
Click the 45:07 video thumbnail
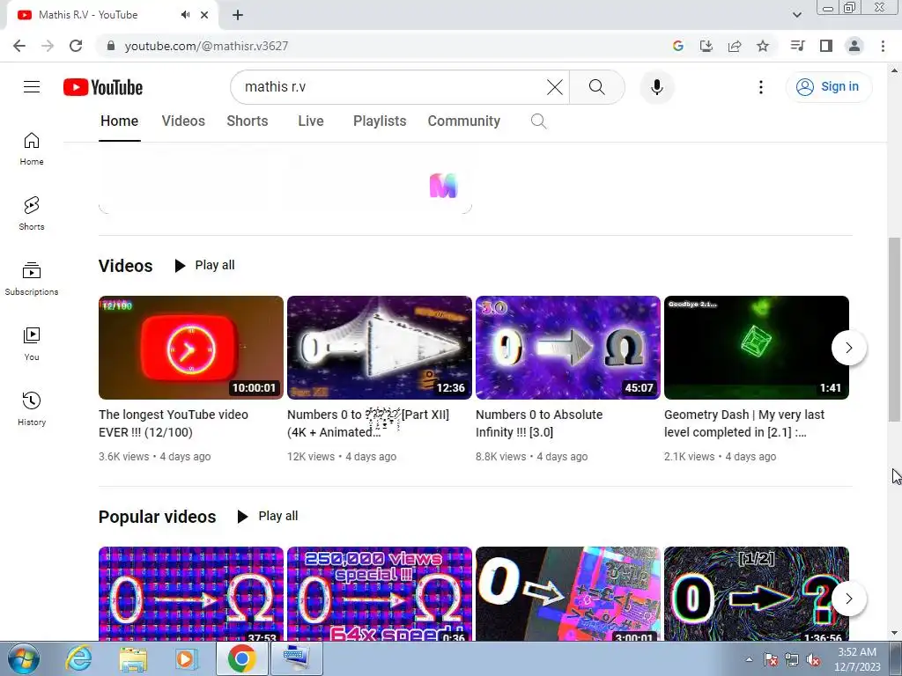pyautogui.click(x=568, y=347)
